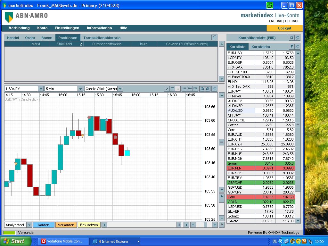Switch to the Handel tab
This screenshot has height=246, width=328.
pyautogui.click(x=13, y=38)
